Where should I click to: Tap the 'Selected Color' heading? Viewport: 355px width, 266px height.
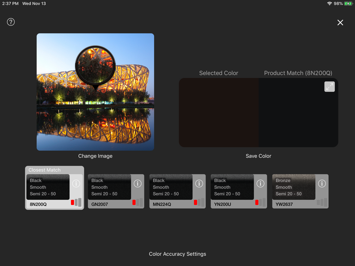[219, 73]
